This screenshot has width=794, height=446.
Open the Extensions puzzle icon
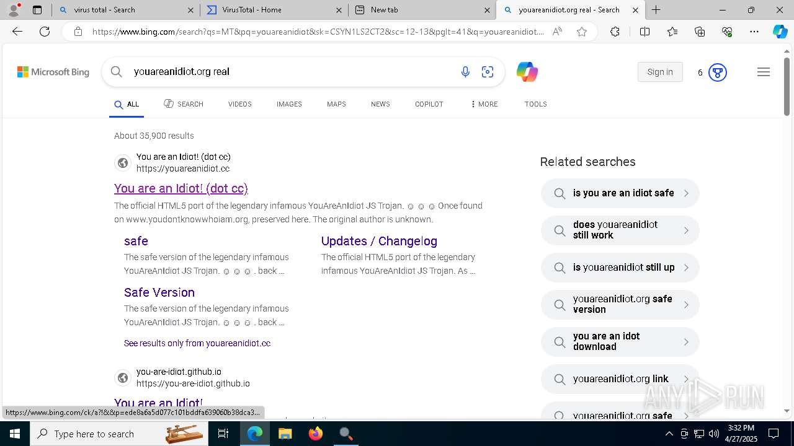tap(615, 32)
